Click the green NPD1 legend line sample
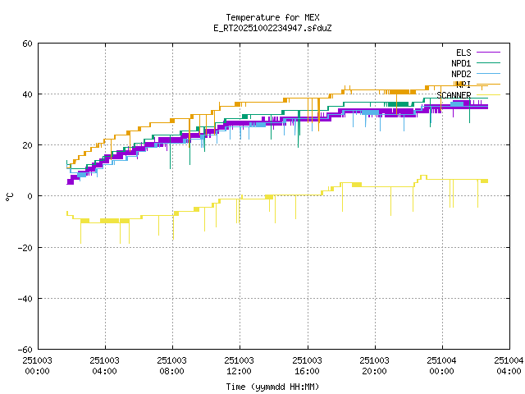 point(487,63)
